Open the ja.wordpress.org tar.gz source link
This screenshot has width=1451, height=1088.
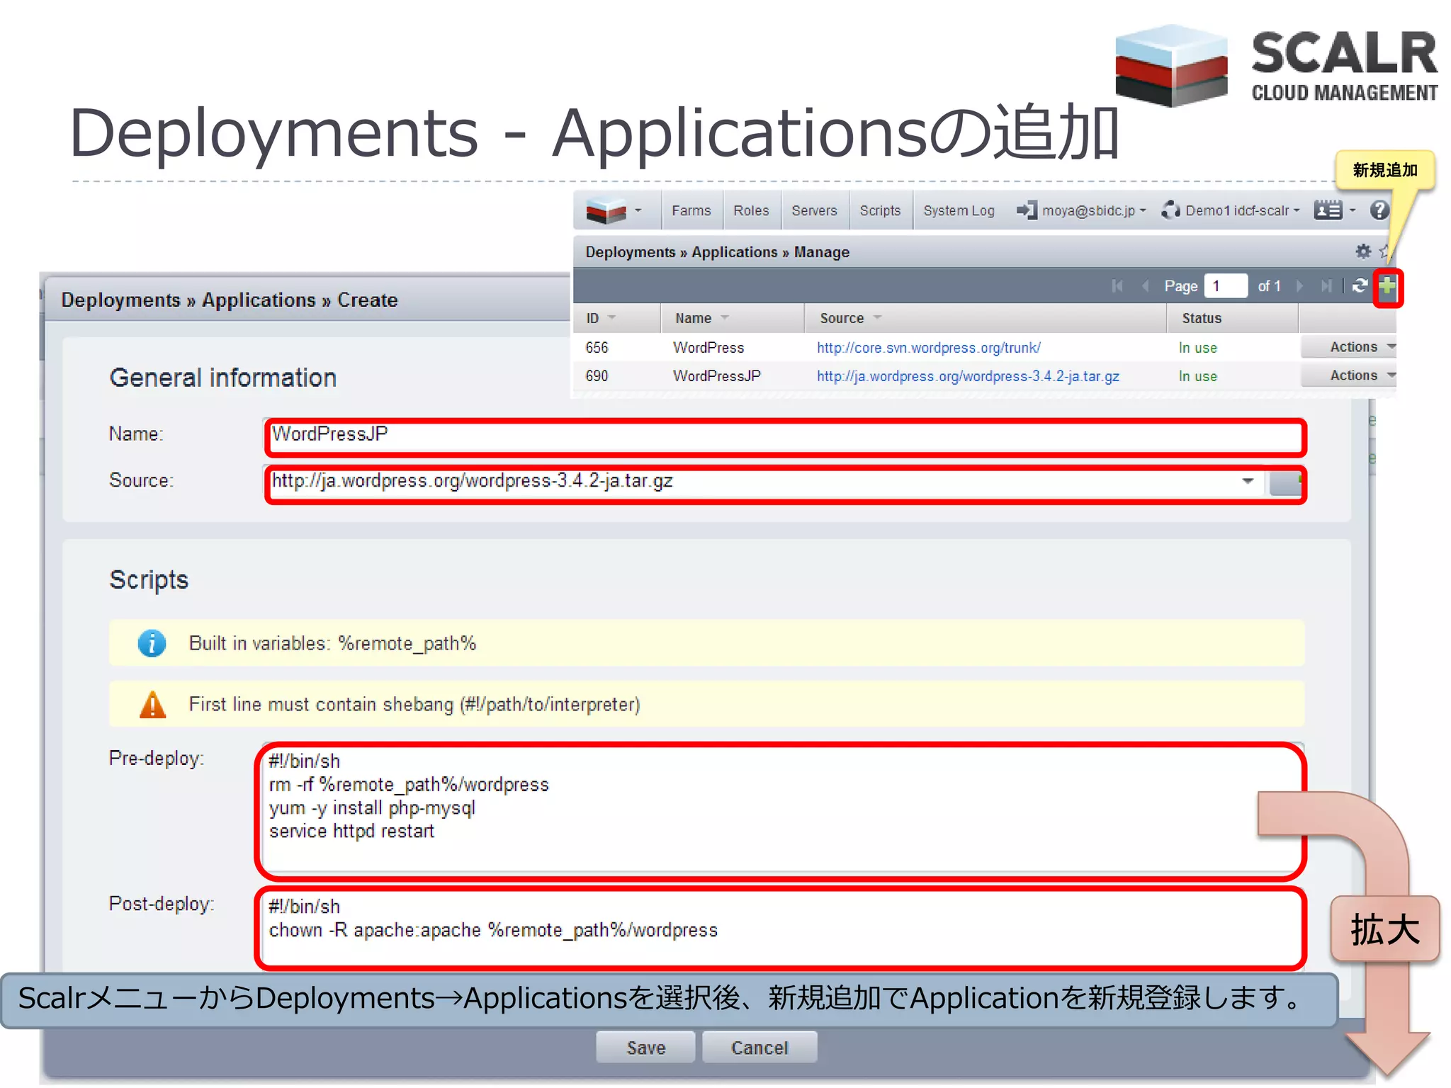[x=968, y=376]
